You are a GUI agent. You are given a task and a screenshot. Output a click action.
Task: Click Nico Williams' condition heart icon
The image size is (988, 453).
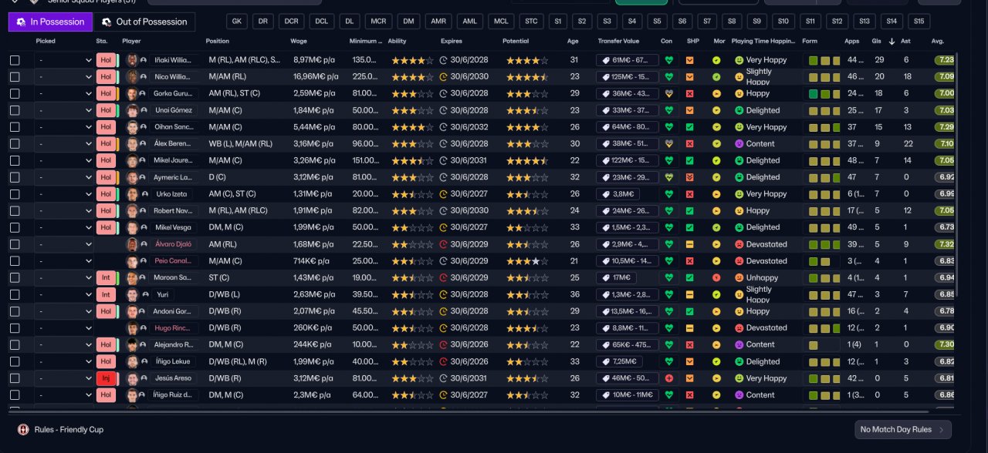pyautogui.click(x=669, y=77)
